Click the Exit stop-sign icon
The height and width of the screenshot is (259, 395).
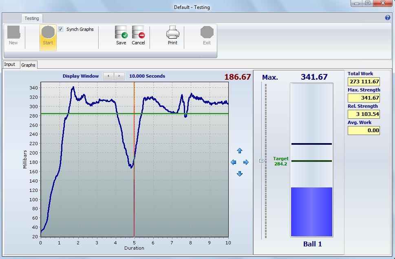click(x=207, y=33)
